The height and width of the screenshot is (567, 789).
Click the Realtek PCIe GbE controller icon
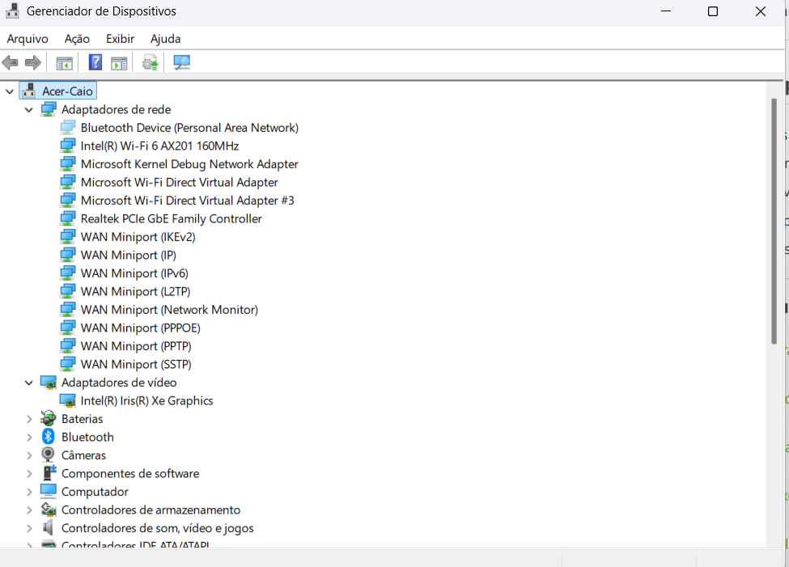67,219
